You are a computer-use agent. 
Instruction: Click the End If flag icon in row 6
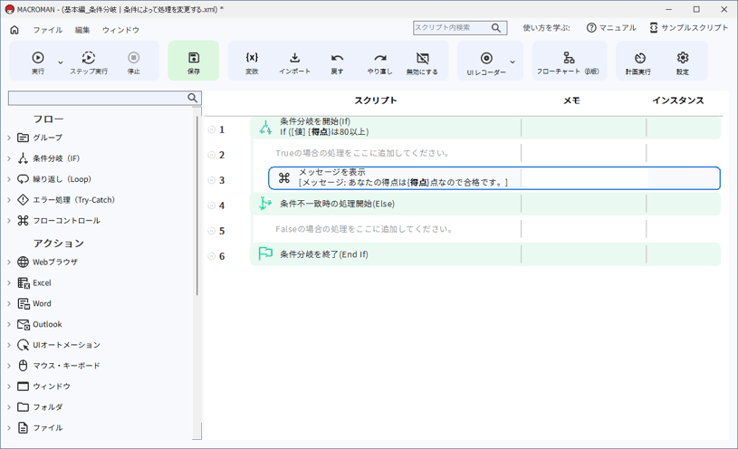pos(265,253)
